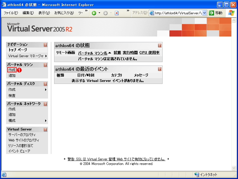Viewport: 238px width, 179px height.
Task: Open the truncated ツール menu
Action: pos(81,13)
